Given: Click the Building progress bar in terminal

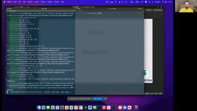Looking at the screenshot, I should click(31, 92).
